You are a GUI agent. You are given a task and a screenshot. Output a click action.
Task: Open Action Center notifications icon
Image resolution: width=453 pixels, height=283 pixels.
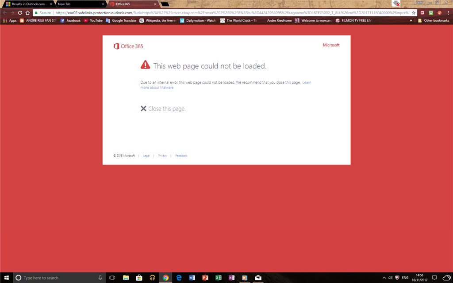[x=434, y=278]
